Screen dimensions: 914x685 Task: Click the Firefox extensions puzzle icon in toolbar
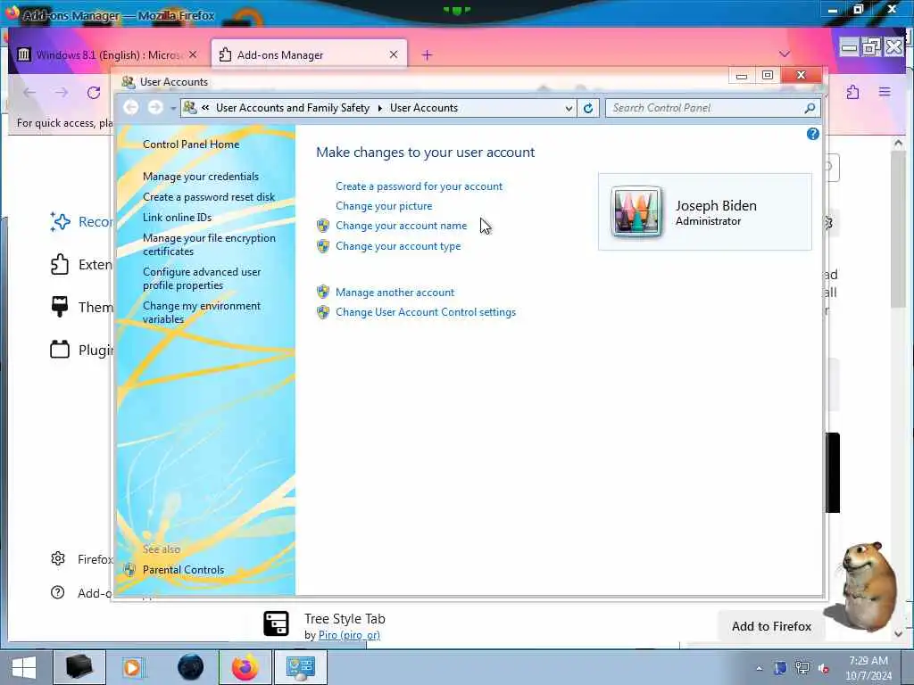coord(852,92)
